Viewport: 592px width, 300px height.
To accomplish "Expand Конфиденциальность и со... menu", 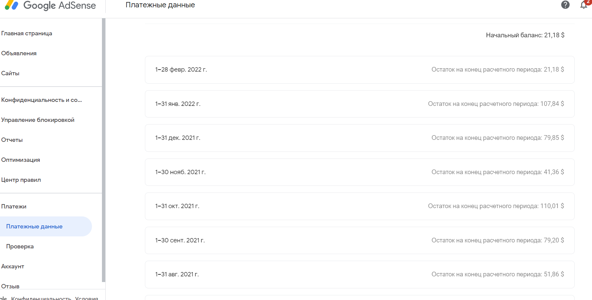I will (42, 100).
